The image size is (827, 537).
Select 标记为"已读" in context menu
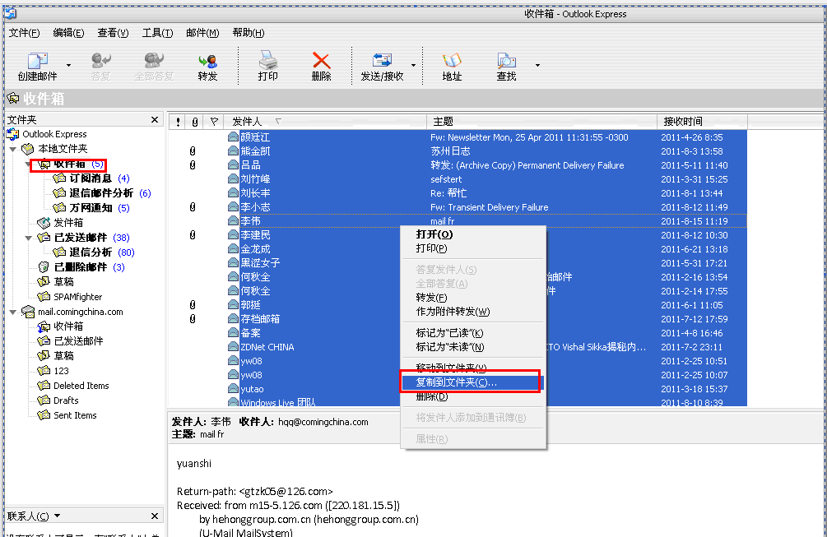pos(449,333)
